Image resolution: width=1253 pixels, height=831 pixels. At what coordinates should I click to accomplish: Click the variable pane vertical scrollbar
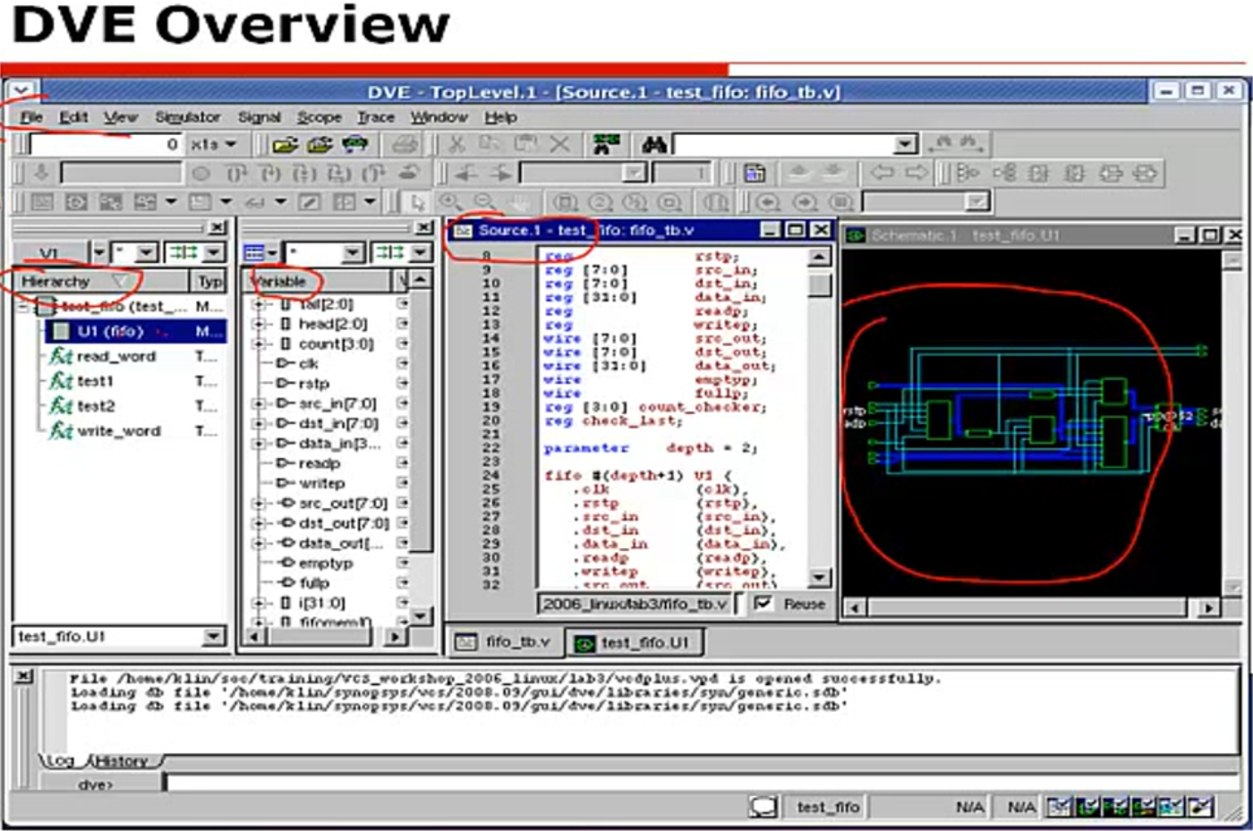point(421,447)
